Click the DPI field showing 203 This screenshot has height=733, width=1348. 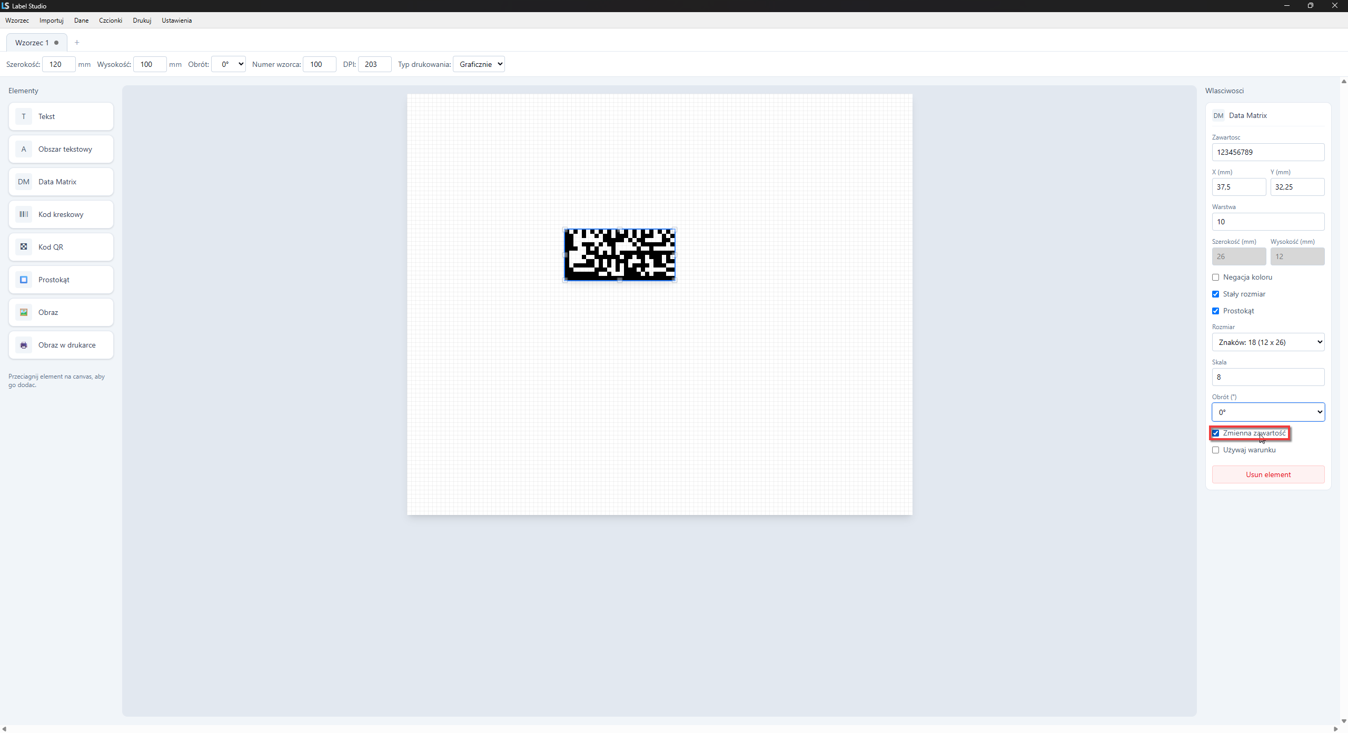[x=375, y=64]
